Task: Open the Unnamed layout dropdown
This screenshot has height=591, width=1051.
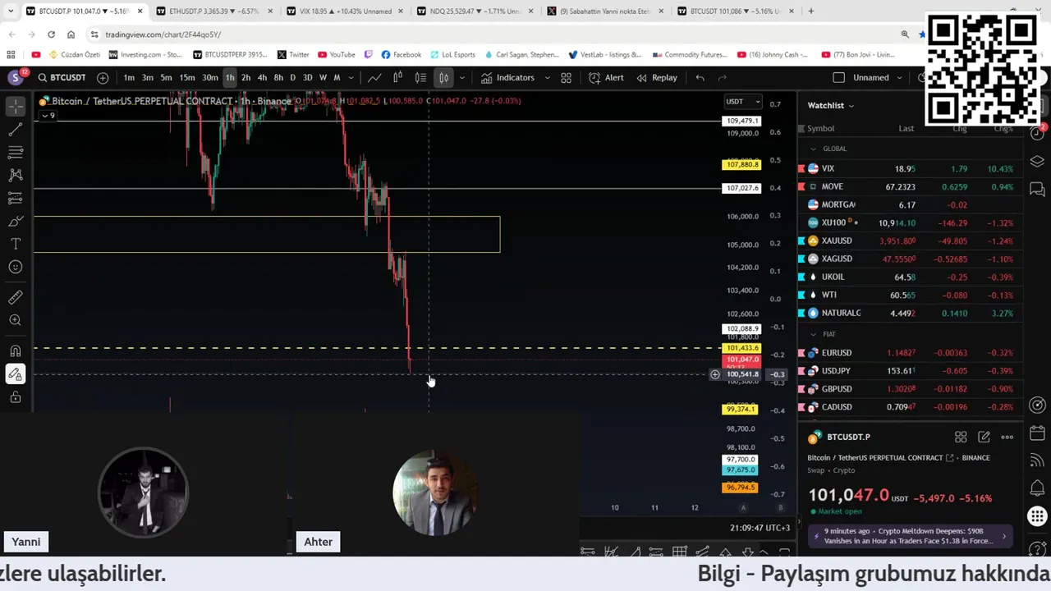Action: point(877,78)
